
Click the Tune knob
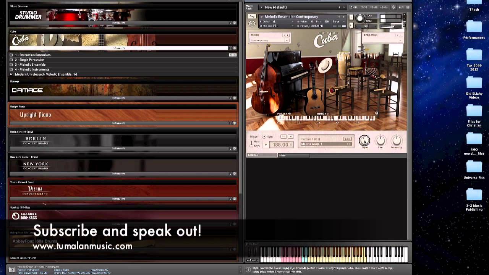tap(360, 18)
